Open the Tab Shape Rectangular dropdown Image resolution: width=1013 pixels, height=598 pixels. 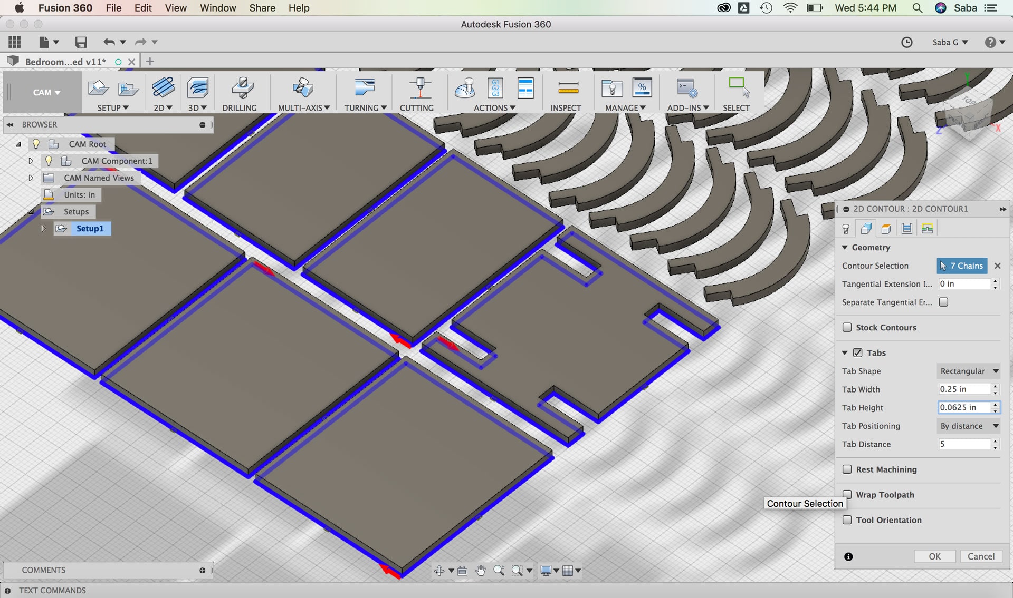968,371
